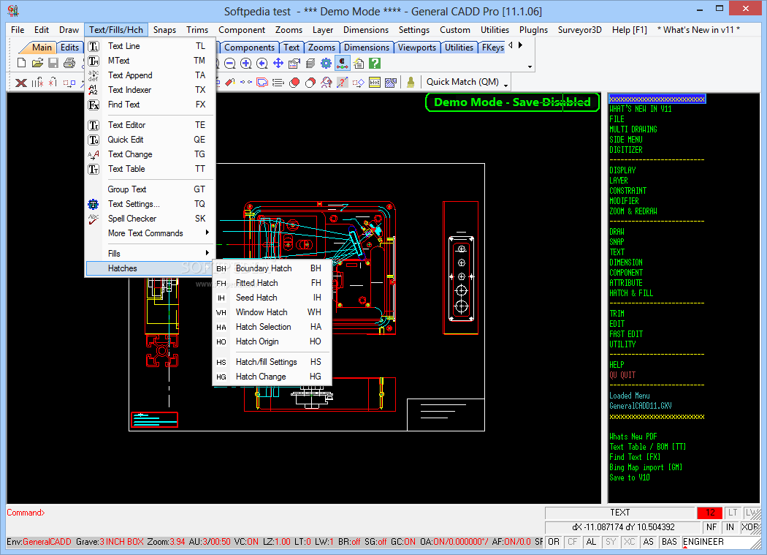767x555 pixels.
Task: Choose MText from the menu
Action: click(150, 61)
